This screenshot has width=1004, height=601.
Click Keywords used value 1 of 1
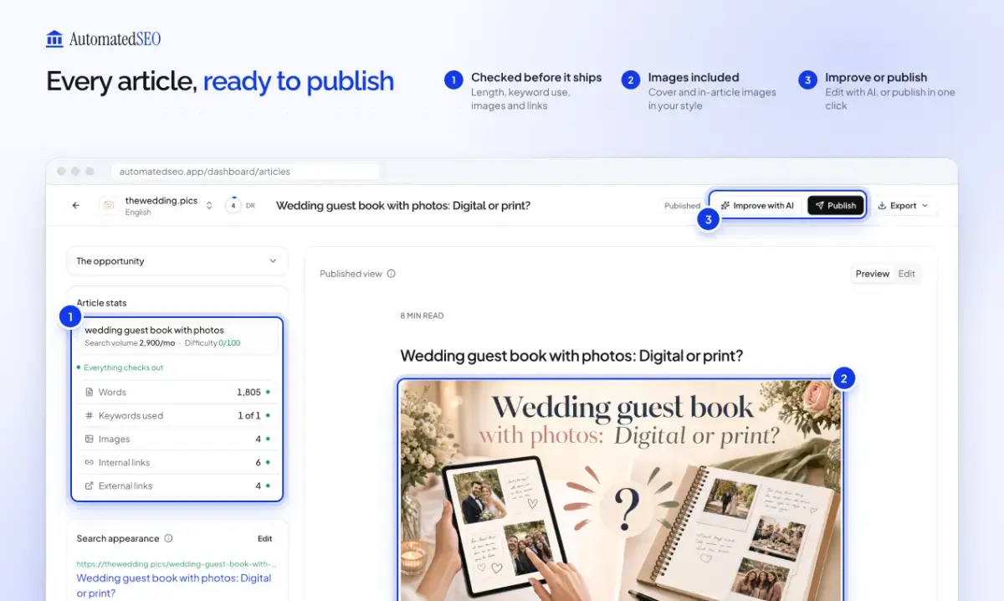pos(249,415)
